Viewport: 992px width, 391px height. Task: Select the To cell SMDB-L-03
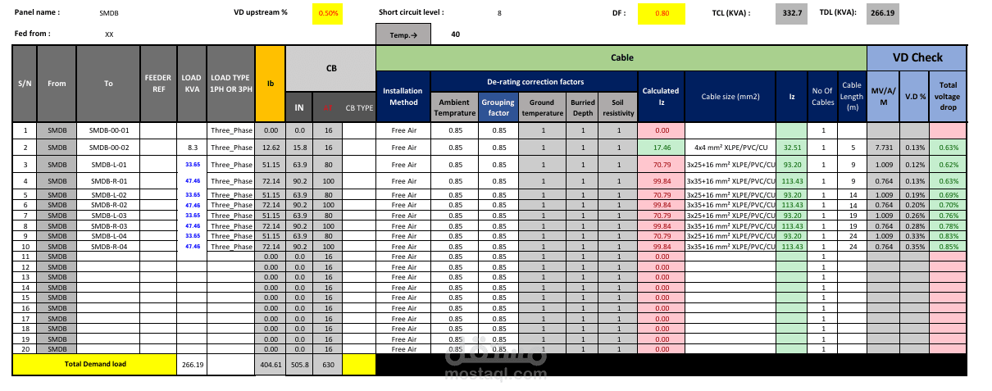(x=108, y=216)
